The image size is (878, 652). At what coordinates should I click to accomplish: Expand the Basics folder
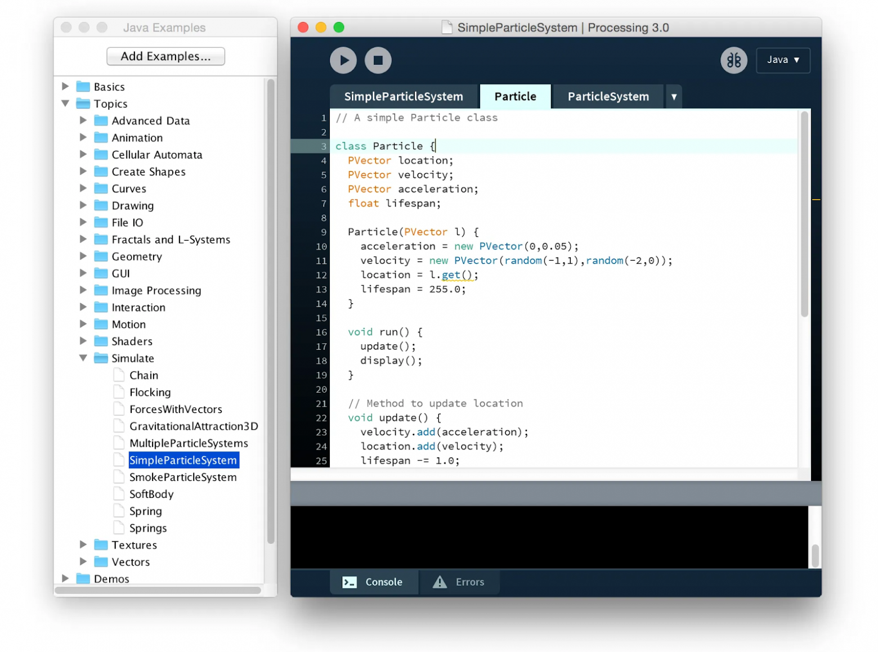65,86
